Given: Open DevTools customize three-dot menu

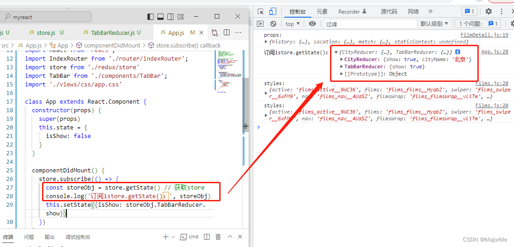Looking at the screenshot, I should pyautogui.click(x=501, y=11).
